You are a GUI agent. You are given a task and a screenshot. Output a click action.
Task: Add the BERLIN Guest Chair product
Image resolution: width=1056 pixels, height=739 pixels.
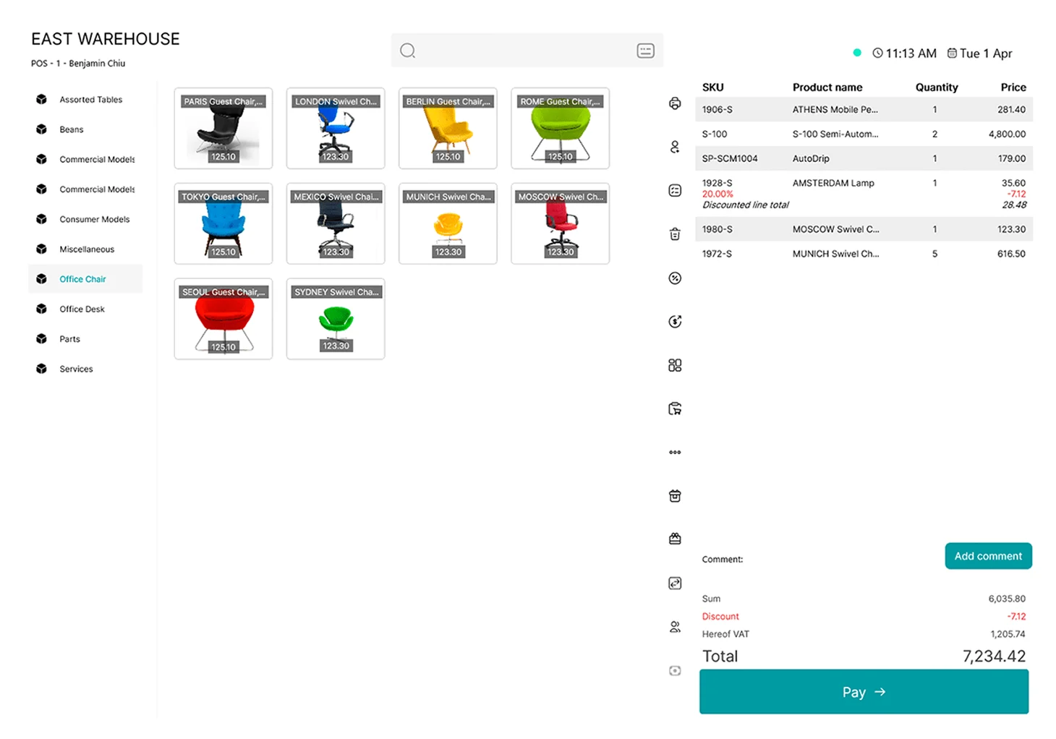(448, 129)
